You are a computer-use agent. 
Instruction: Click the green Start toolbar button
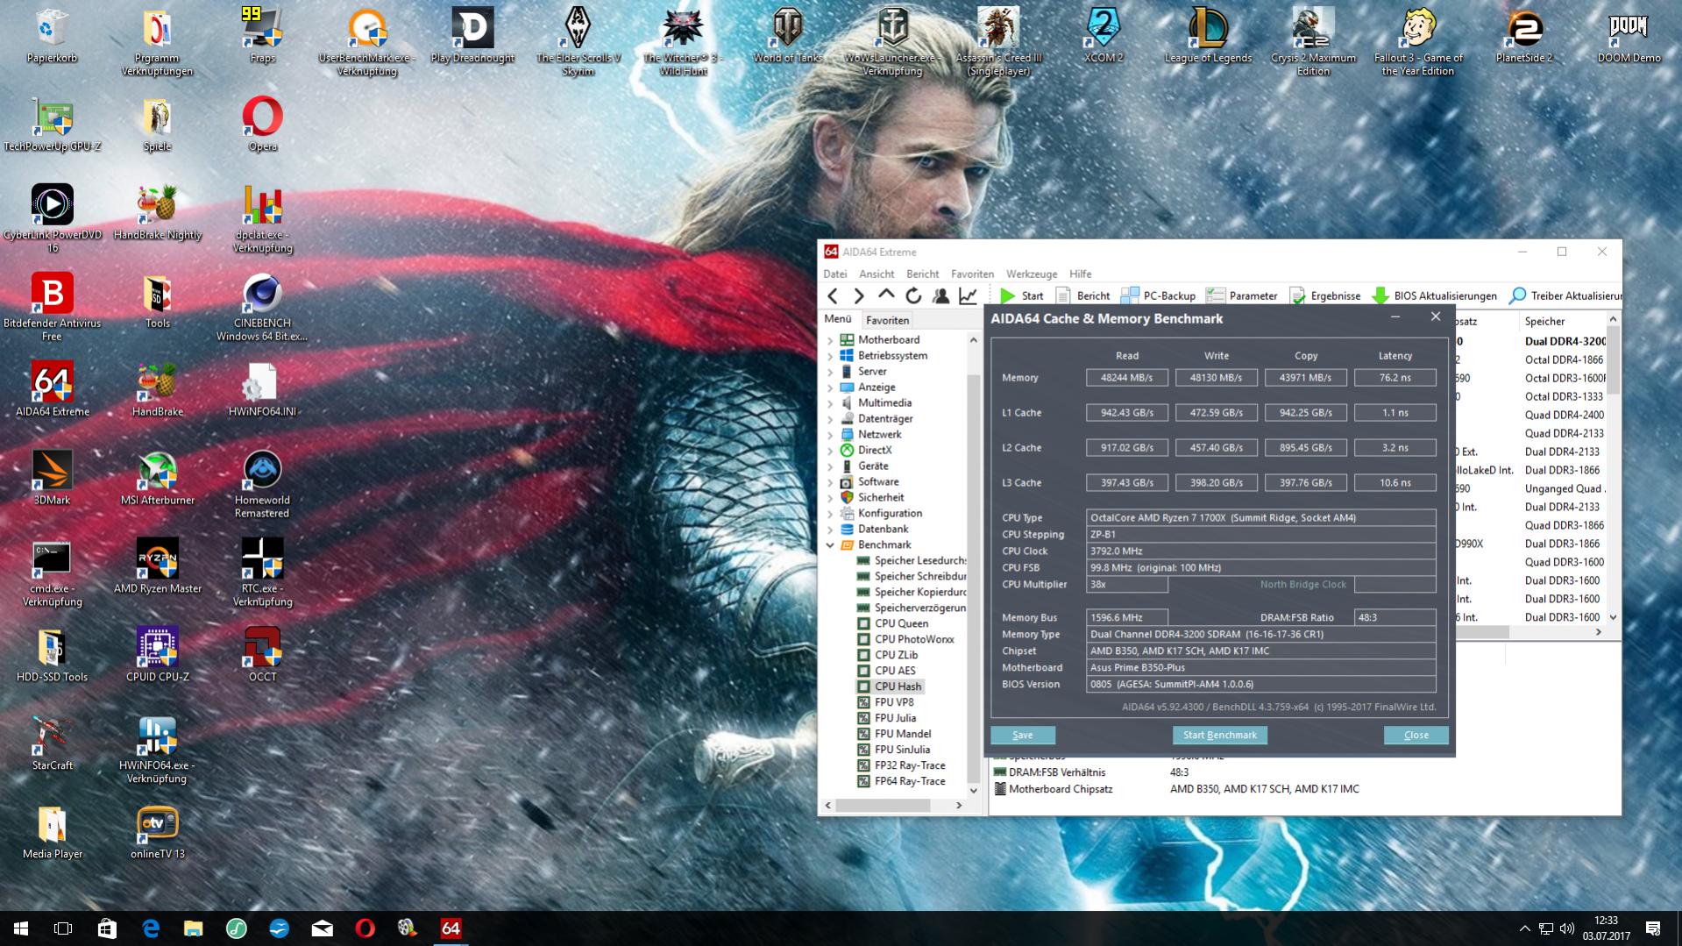[1022, 296]
